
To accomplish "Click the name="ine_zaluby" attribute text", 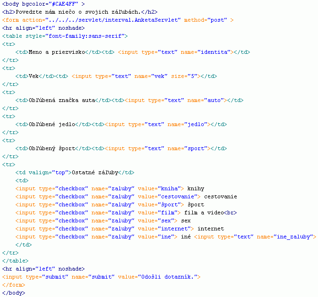I will 285,237.
